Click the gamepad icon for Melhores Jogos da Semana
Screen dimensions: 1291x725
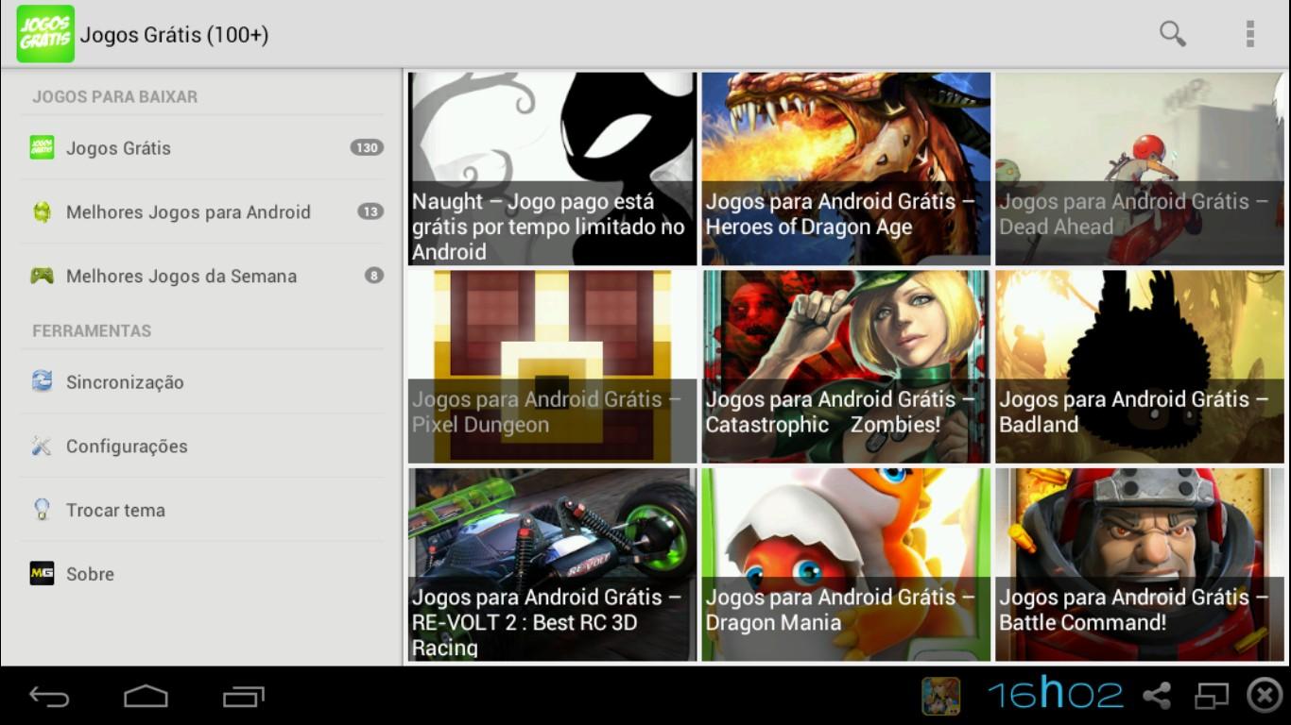coord(40,276)
